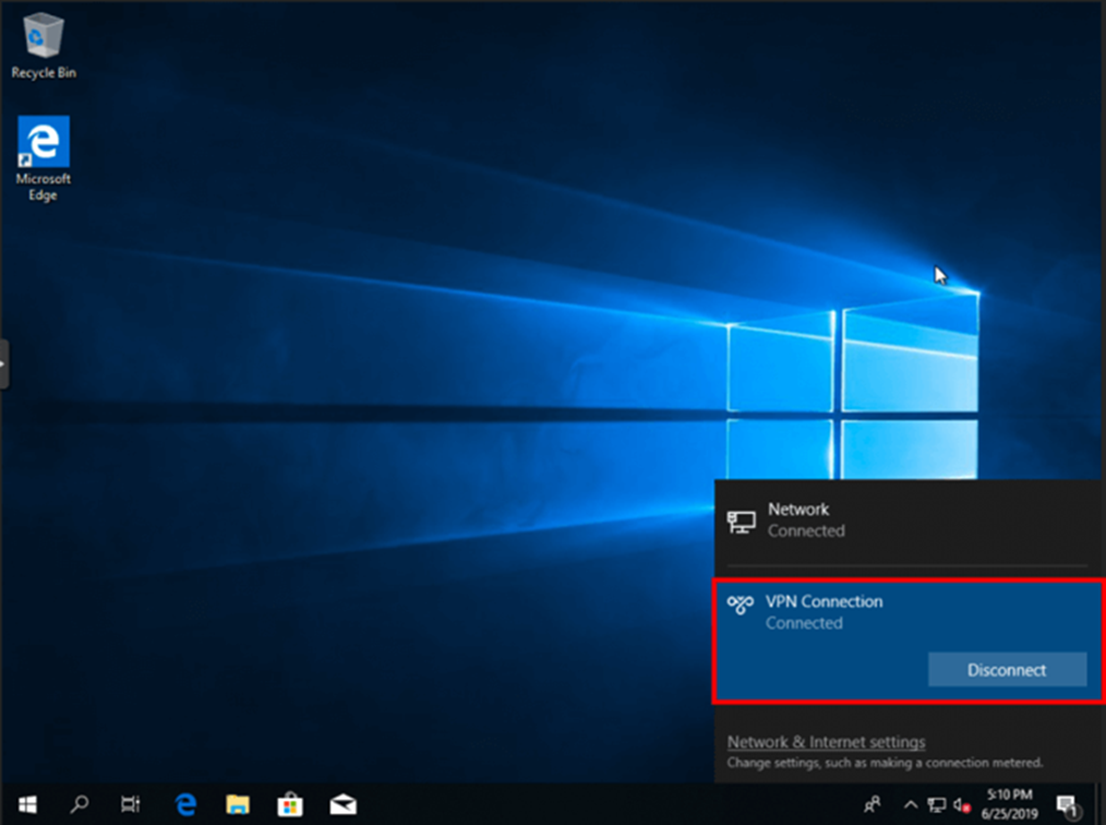This screenshot has height=825, width=1106.
Task: Expand hidden icons with the tray chevron
Action: tap(910, 805)
